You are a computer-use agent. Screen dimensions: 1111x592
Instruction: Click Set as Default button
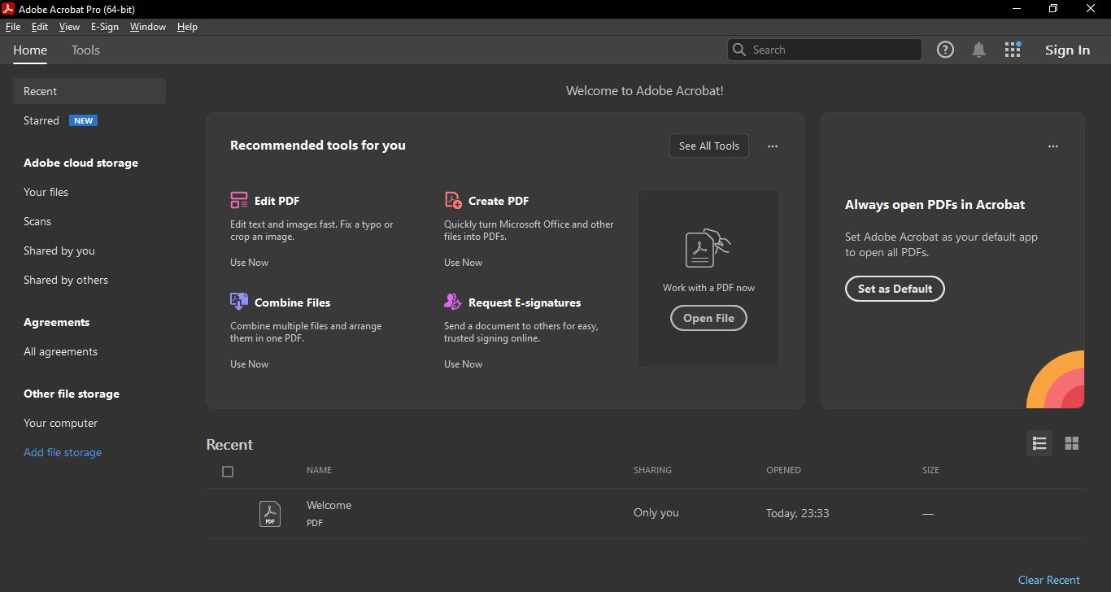click(895, 289)
